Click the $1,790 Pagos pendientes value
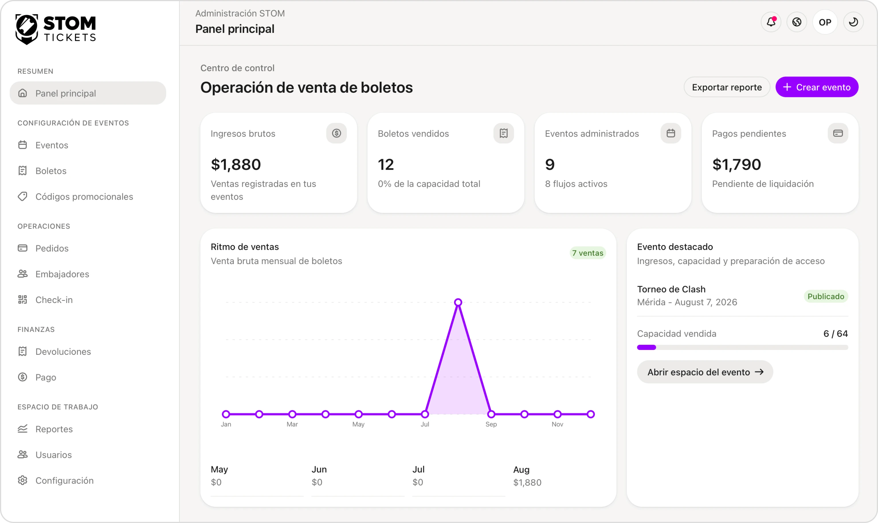878x523 pixels. pos(736,165)
